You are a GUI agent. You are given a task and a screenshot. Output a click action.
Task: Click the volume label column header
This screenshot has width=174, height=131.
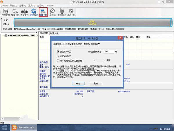tap(42, 37)
